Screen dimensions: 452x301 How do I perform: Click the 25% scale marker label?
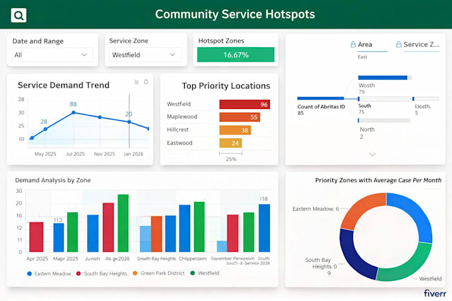point(231,159)
